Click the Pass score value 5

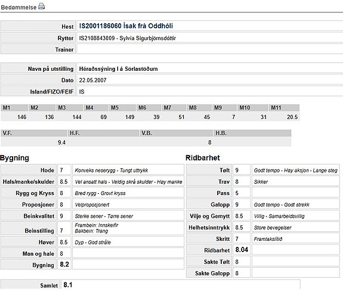point(237,193)
